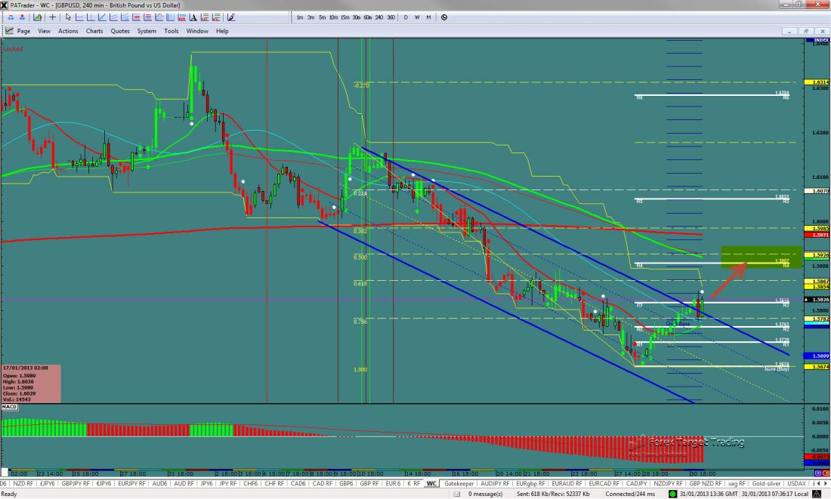This screenshot has width=831, height=499.
Task: Switch chart to 1m timeframe
Action: pyautogui.click(x=300, y=17)
